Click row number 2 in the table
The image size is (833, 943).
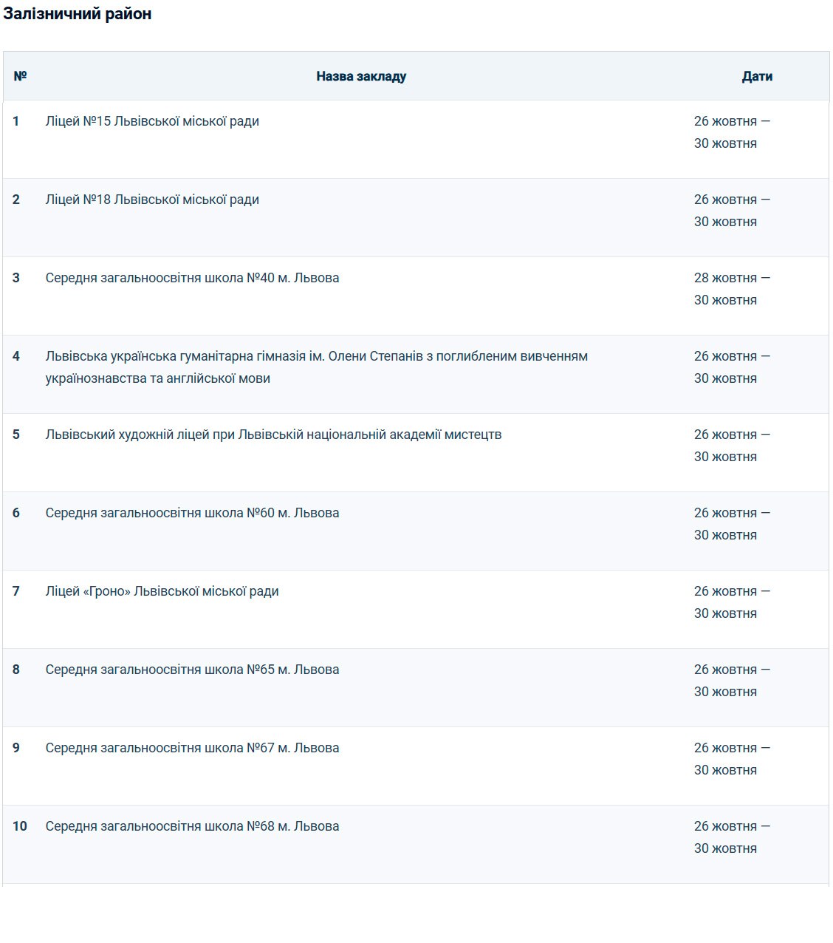(16, 200)
